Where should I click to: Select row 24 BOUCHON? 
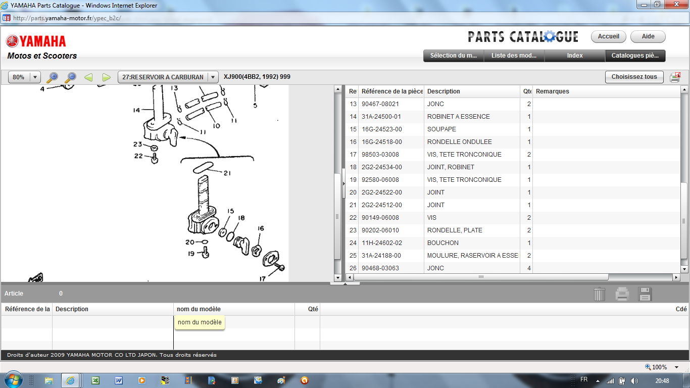(x=513, y=243)
